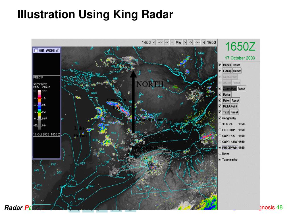Activate the Zoom/Pan tool button
The image size is (291, 218).
coord(229,89)
